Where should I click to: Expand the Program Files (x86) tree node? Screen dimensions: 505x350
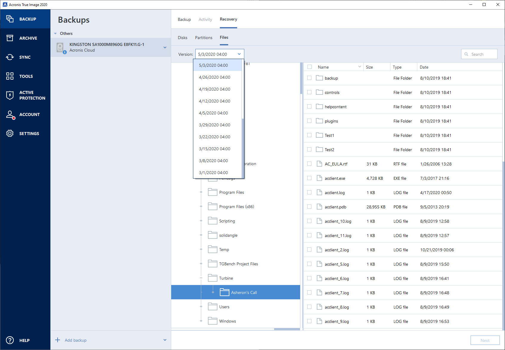201,206
